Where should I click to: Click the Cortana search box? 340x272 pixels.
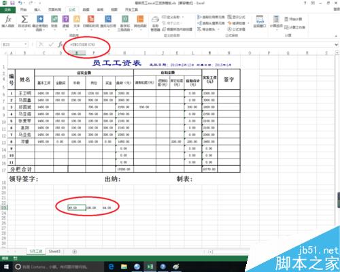58,267
